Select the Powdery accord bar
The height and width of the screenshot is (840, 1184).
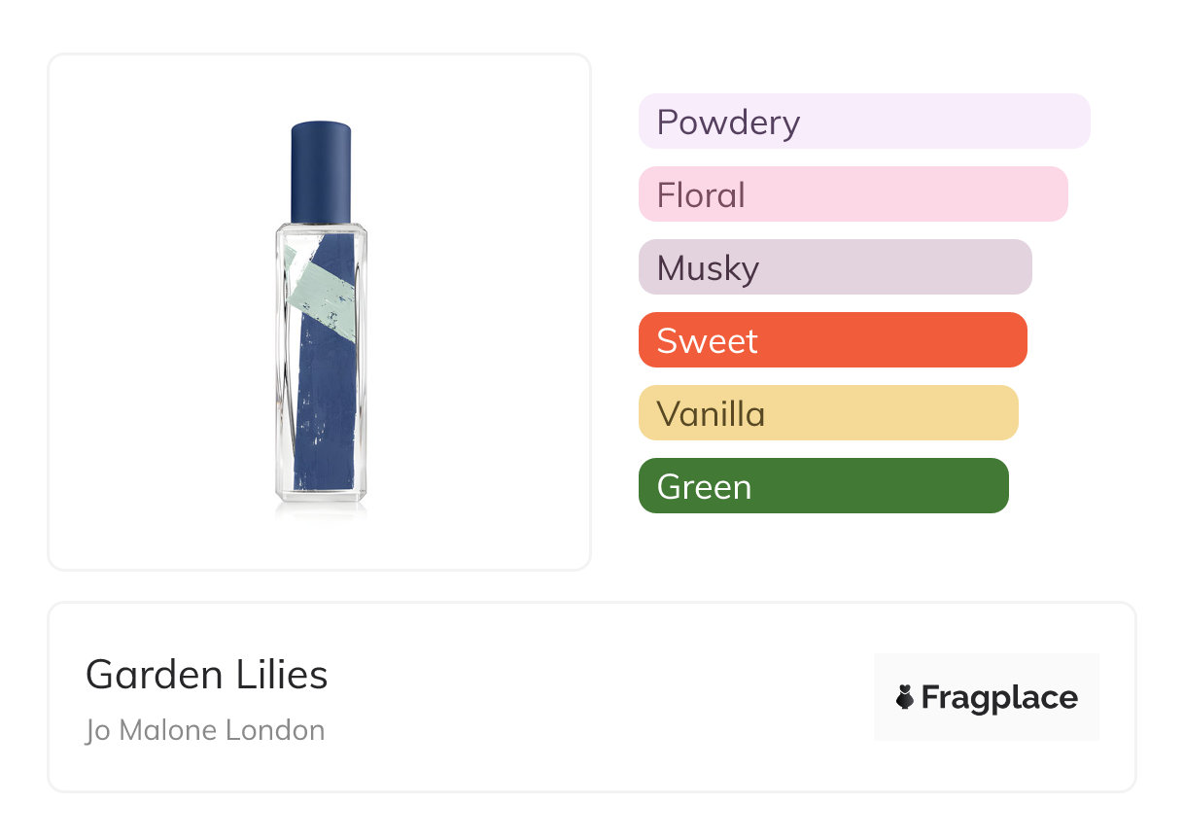tap(863, 122)
